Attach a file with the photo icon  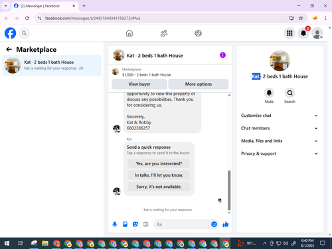pyautogui.click(x=125, y=224)
